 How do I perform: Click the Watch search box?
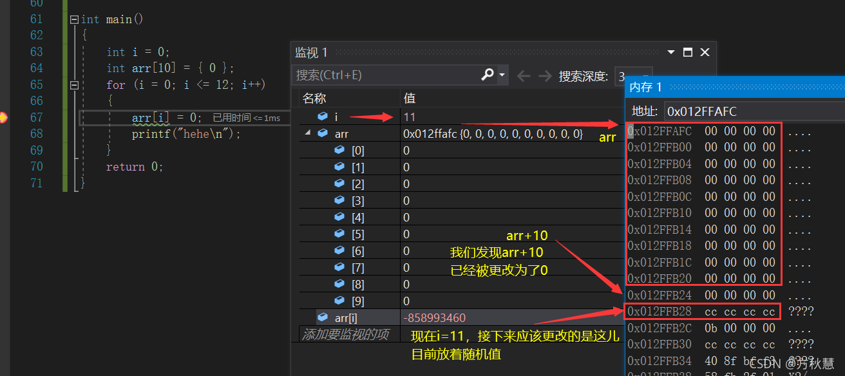(386, 75)
